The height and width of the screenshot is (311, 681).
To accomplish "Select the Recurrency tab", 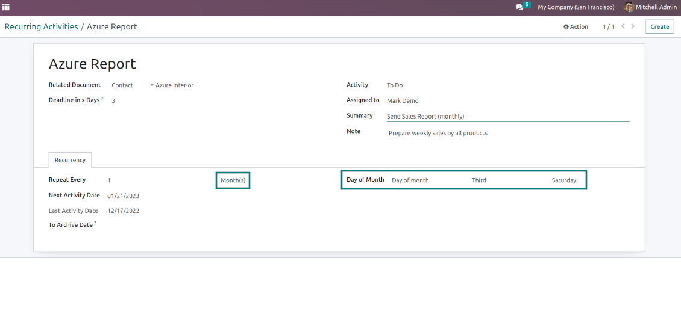I will point(70,160).
